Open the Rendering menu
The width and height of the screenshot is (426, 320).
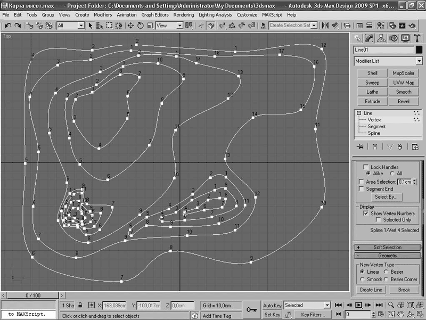[x=184, y=15]
